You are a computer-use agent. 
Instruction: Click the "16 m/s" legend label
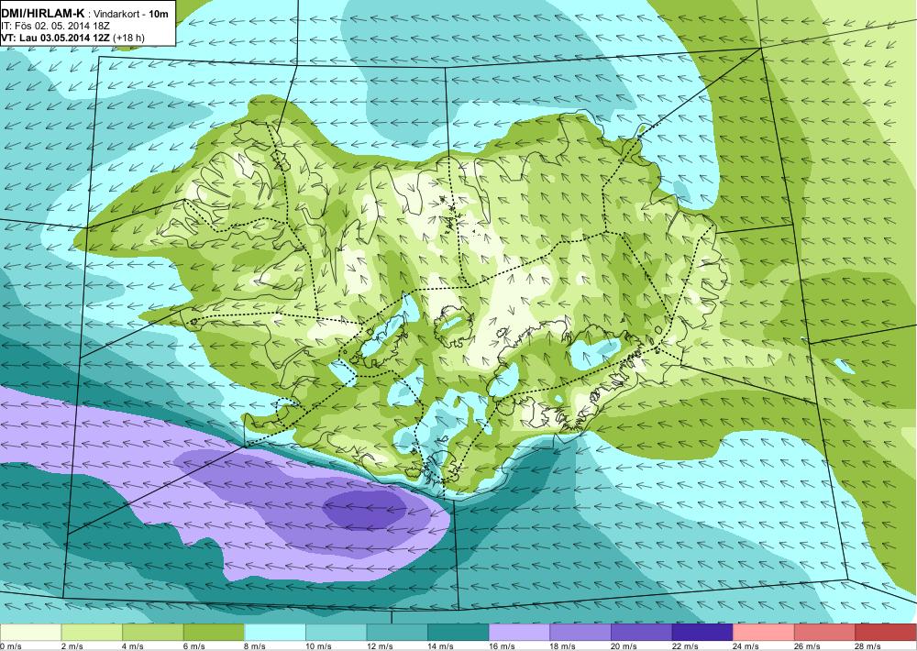tap(503, 646)
